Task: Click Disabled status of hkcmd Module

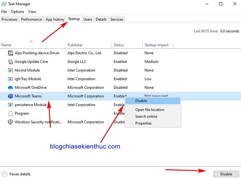Action: 121,70
